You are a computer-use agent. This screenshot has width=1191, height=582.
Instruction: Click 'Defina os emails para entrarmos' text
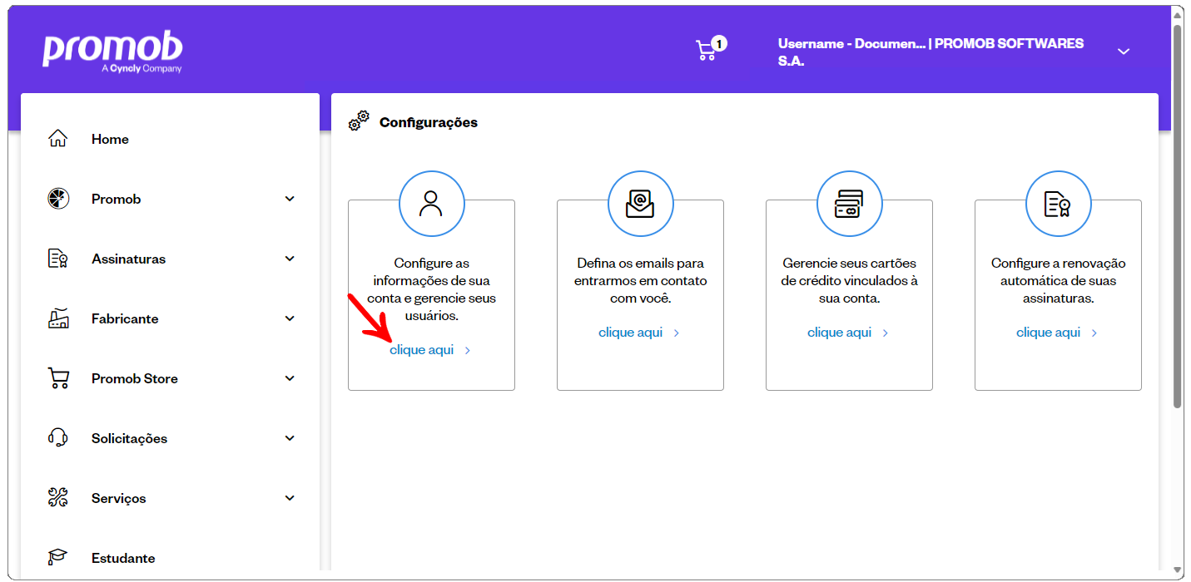point(640,281)
